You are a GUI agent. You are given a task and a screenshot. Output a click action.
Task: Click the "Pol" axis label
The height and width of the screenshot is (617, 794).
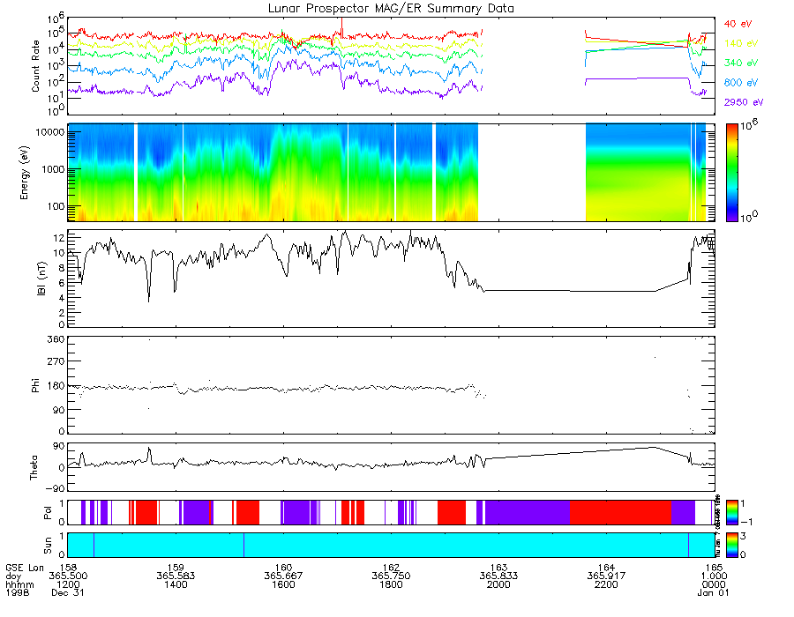[48, 512]
